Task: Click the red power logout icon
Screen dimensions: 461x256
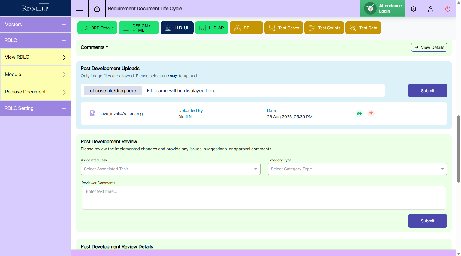Action: pos(448,9)
